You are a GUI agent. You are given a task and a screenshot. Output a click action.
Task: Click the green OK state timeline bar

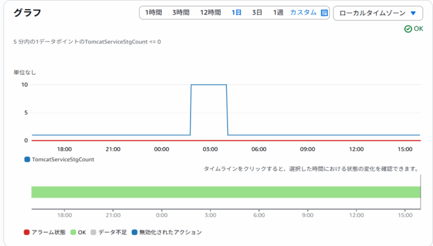(x=226, y=192)
